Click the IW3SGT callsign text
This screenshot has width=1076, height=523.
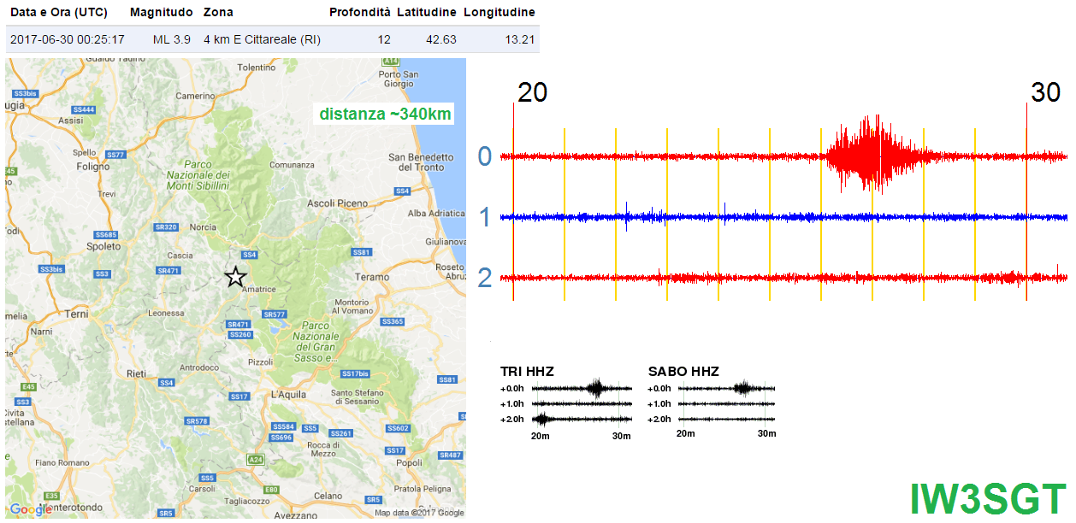(988, 500)
